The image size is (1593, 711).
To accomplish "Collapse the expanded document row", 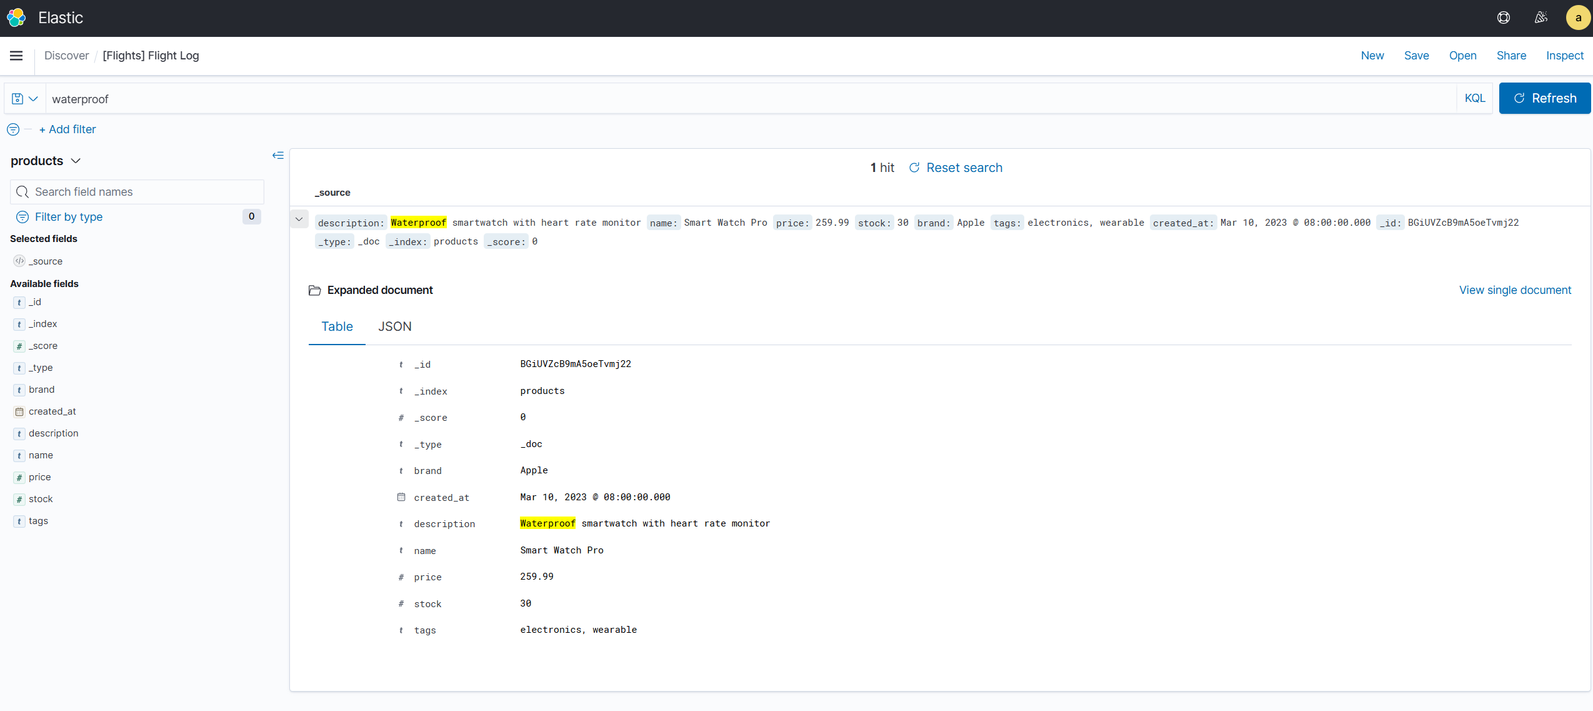I will coord(299,219).
